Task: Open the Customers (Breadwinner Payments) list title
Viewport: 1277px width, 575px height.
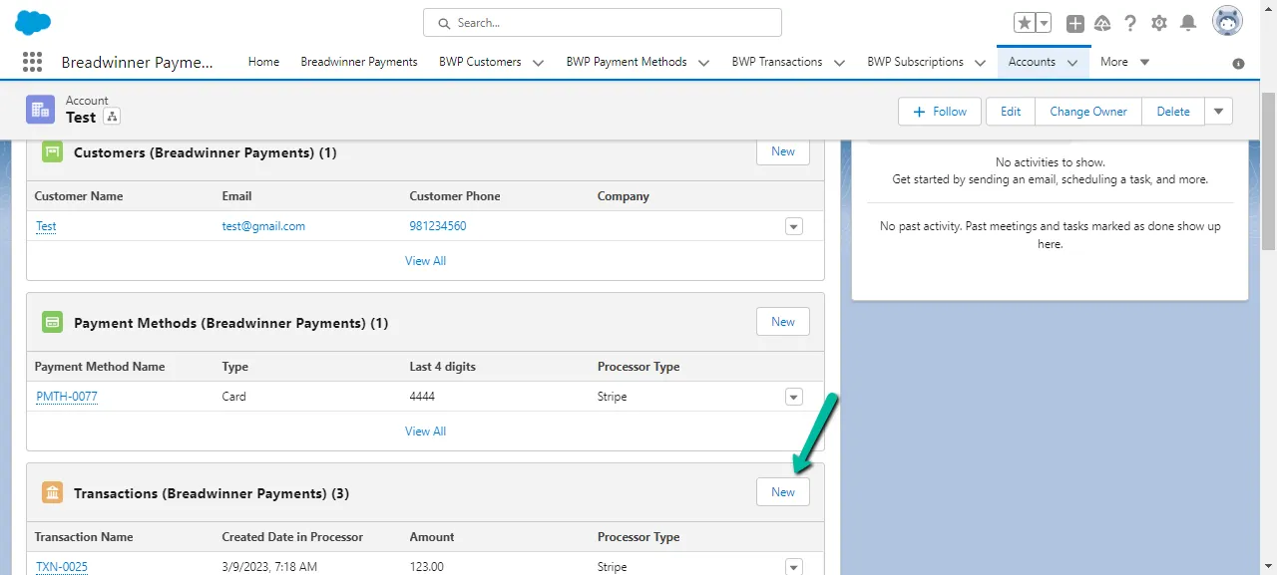Action: point(206,152)
